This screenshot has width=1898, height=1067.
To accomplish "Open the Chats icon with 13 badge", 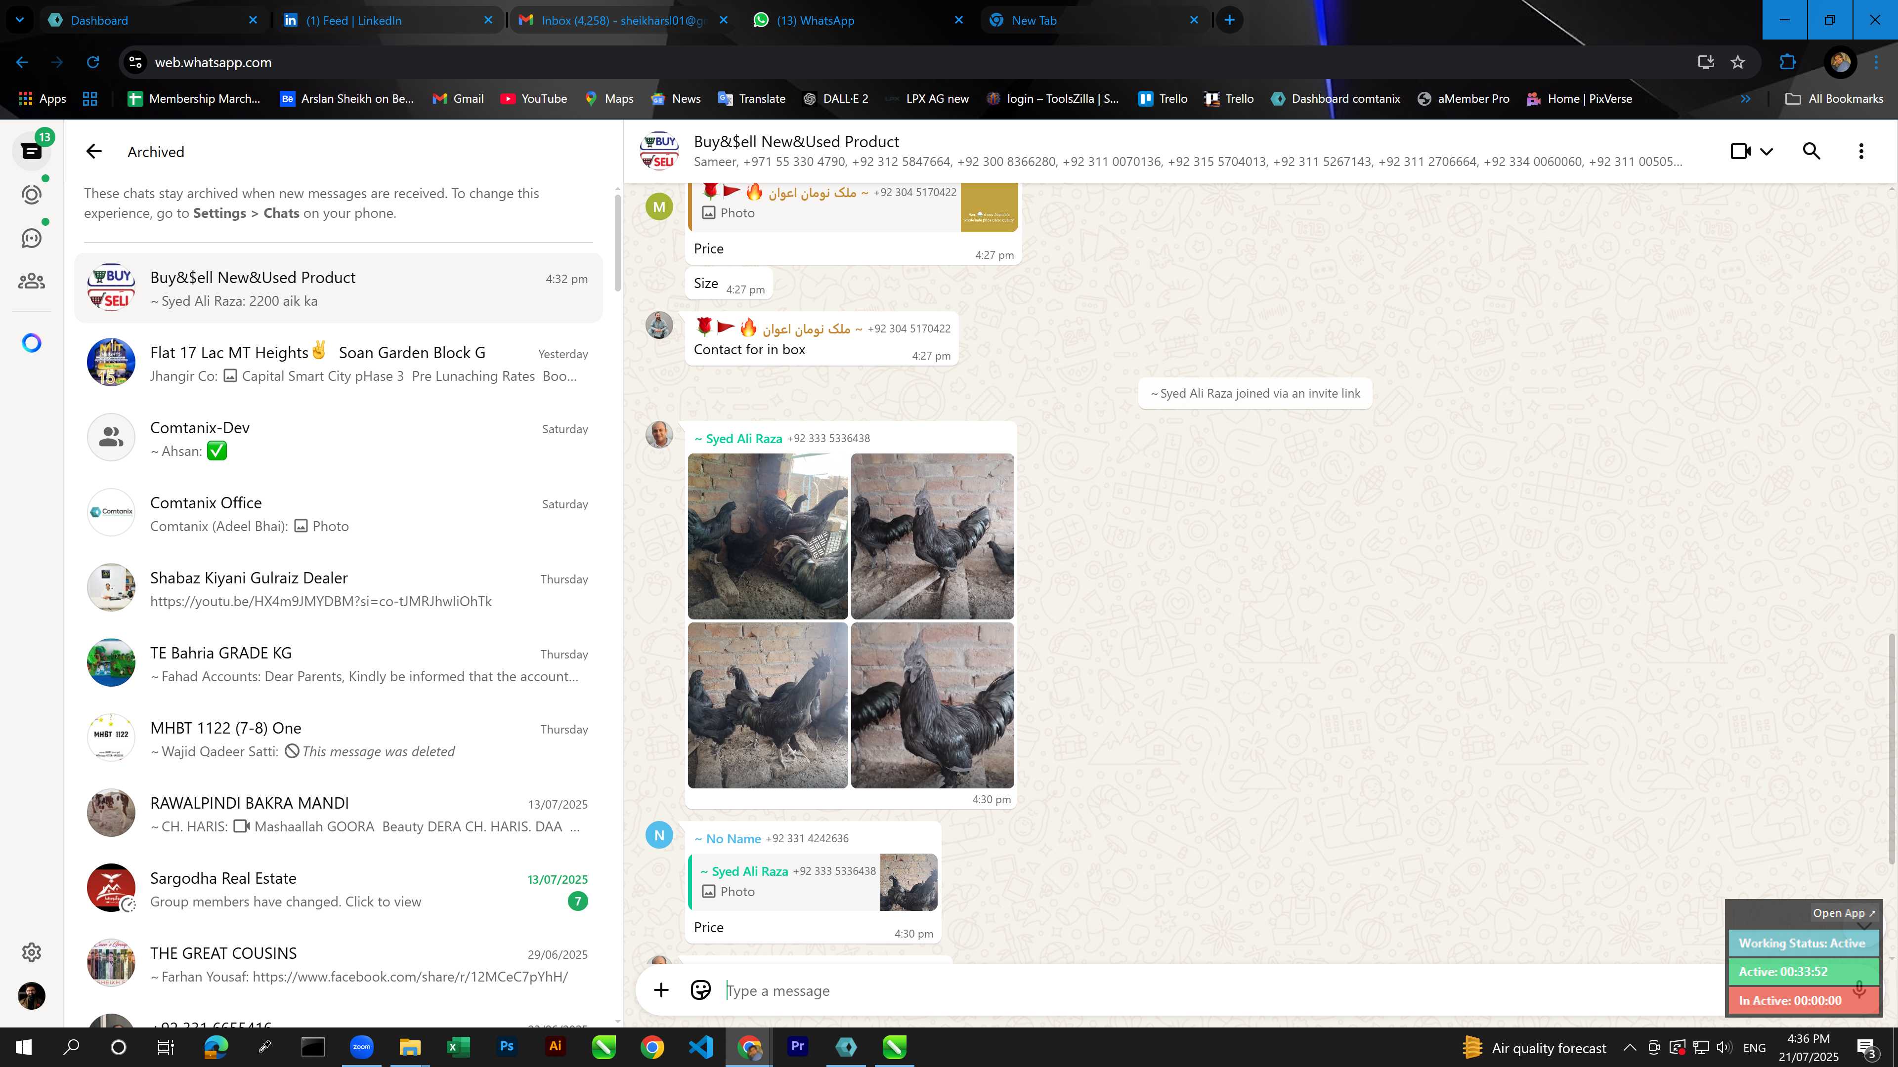I will [x=31, y=151].
